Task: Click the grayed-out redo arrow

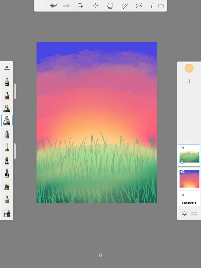Action: (66, 6)
